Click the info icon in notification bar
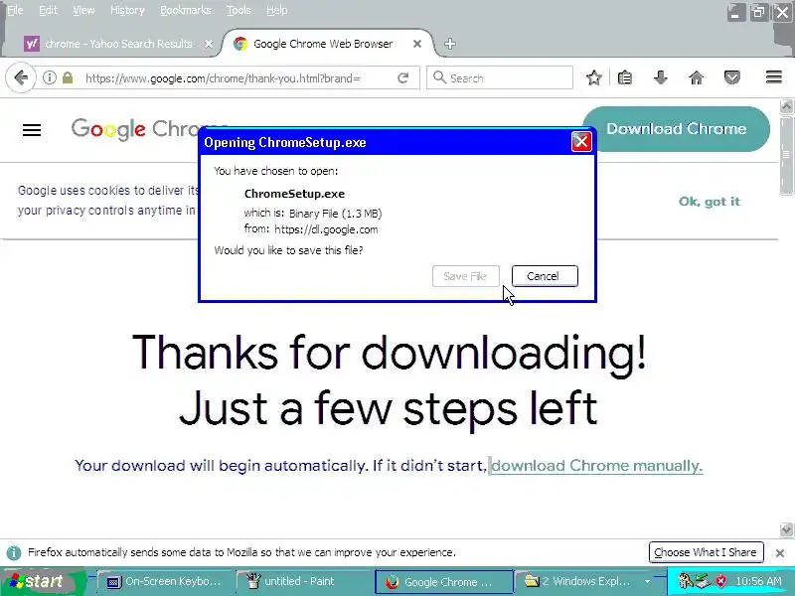This screenshot has width=795, height=596. [14, 553]
